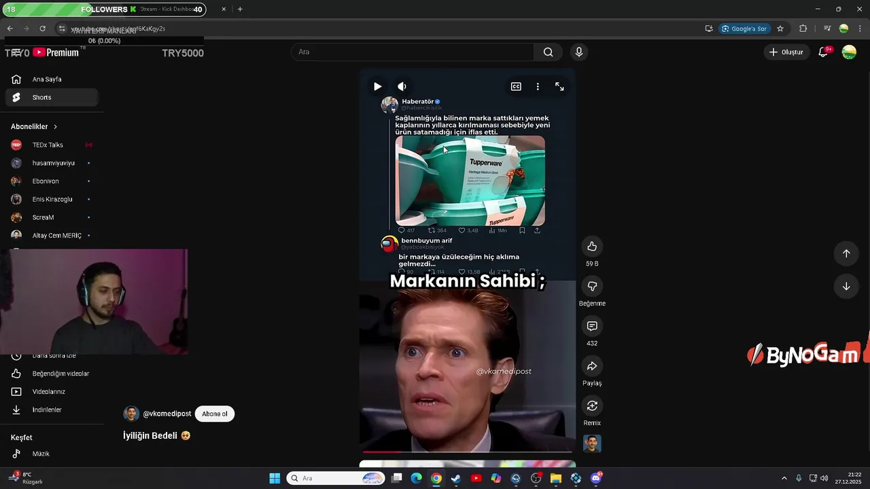Open the Chrome profile avatar
The height and width of the screenshot is (489, 870).
tap(843, 29)
